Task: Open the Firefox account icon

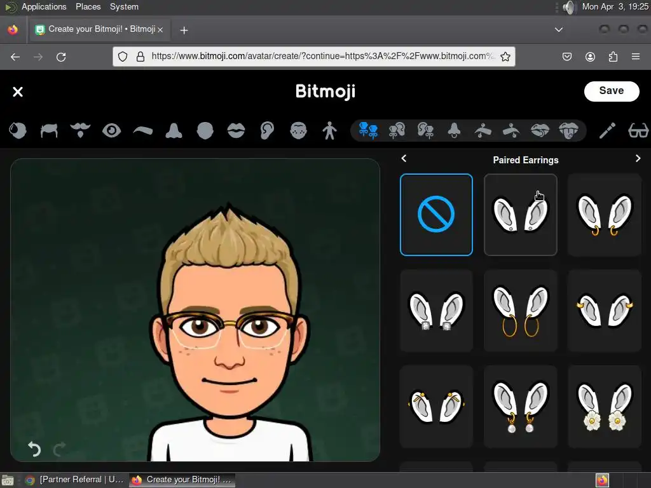Action: pos(590,57)
